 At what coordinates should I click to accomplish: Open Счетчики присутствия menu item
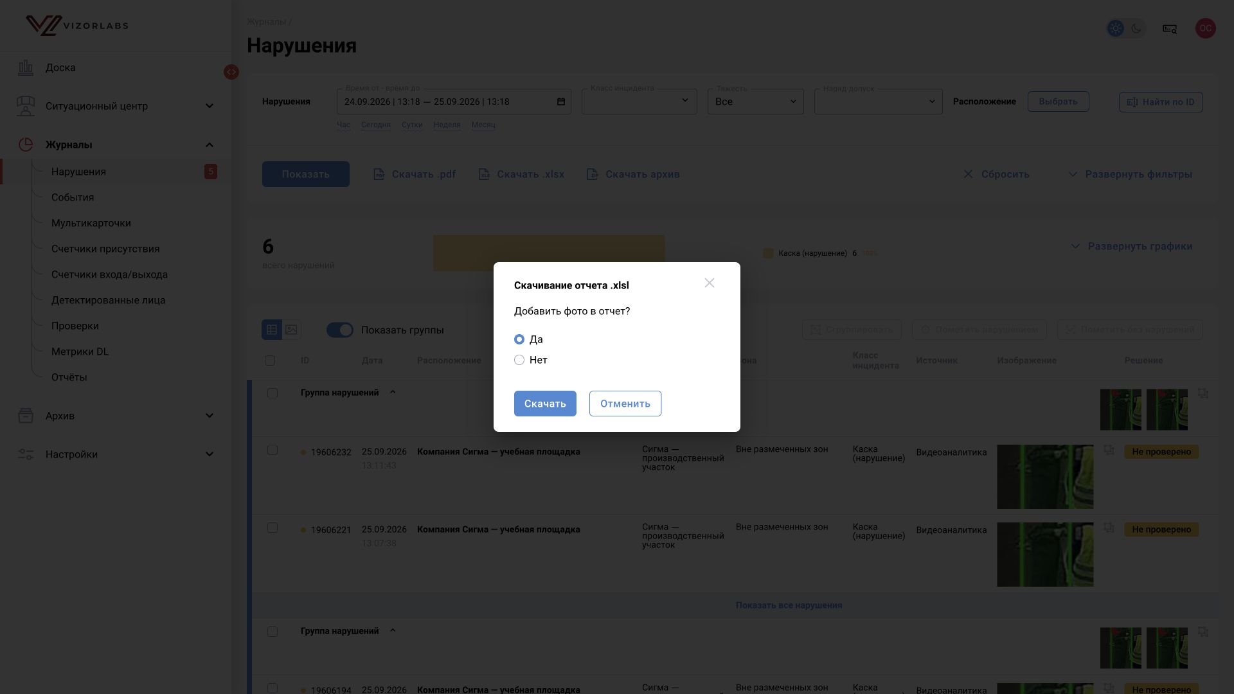(x=105, y=249)
